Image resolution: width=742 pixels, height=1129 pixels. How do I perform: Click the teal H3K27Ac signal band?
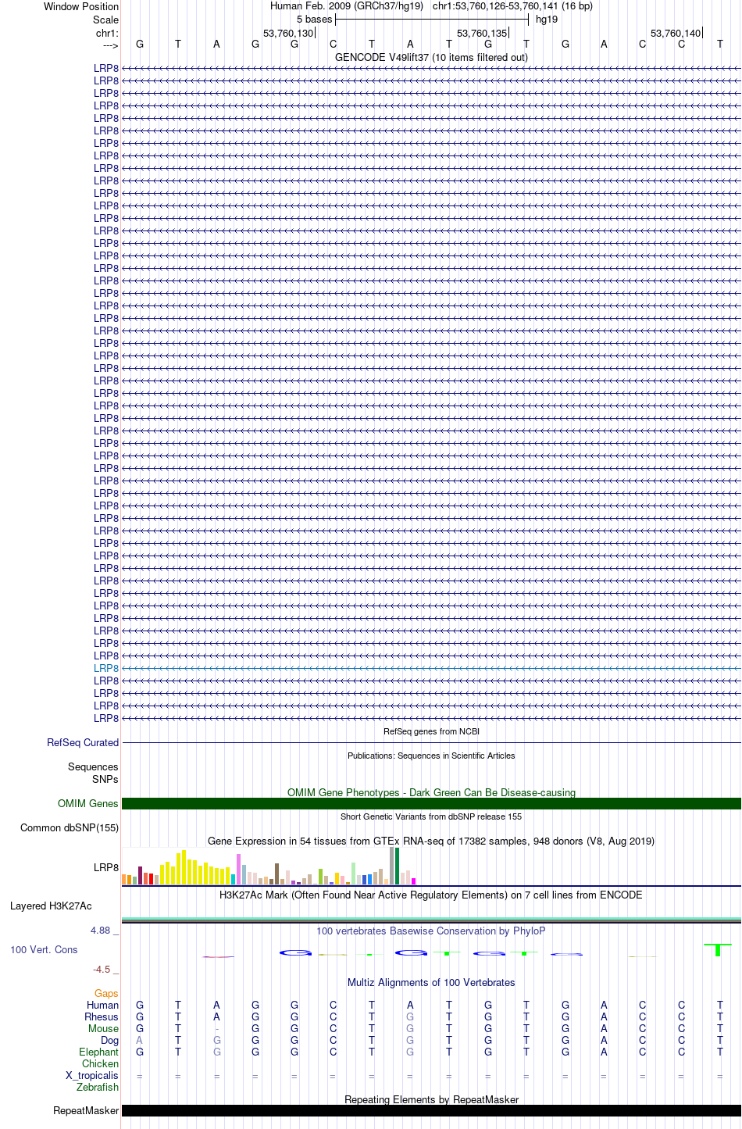(431, 919)
